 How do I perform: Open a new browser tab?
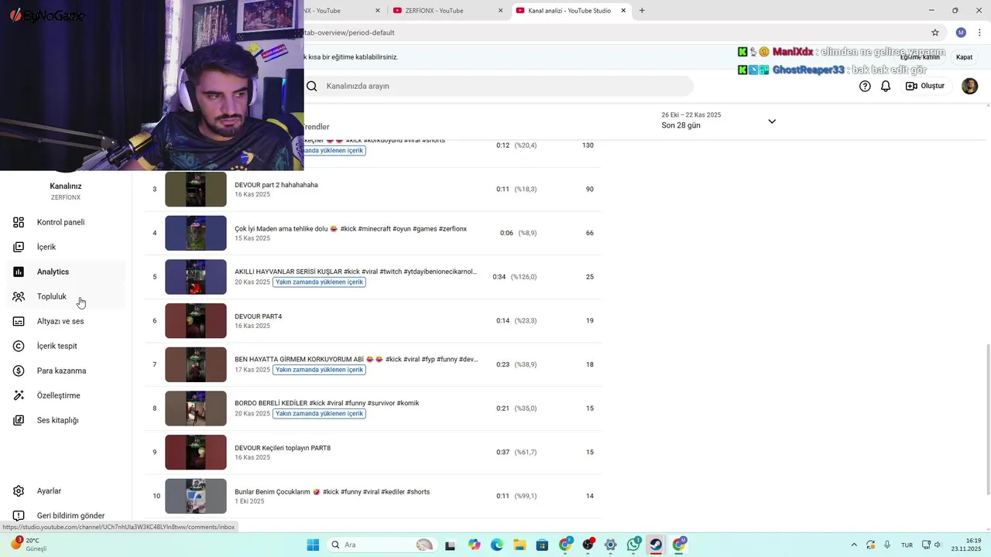642,10
